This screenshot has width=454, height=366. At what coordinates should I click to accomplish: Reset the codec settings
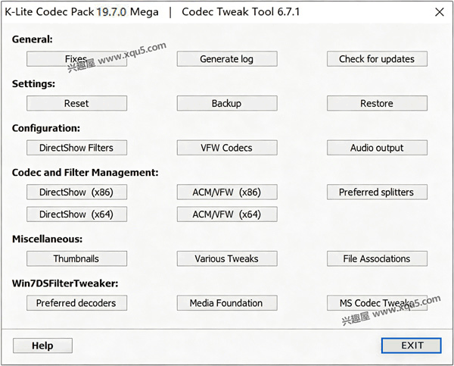coord(76,103)
